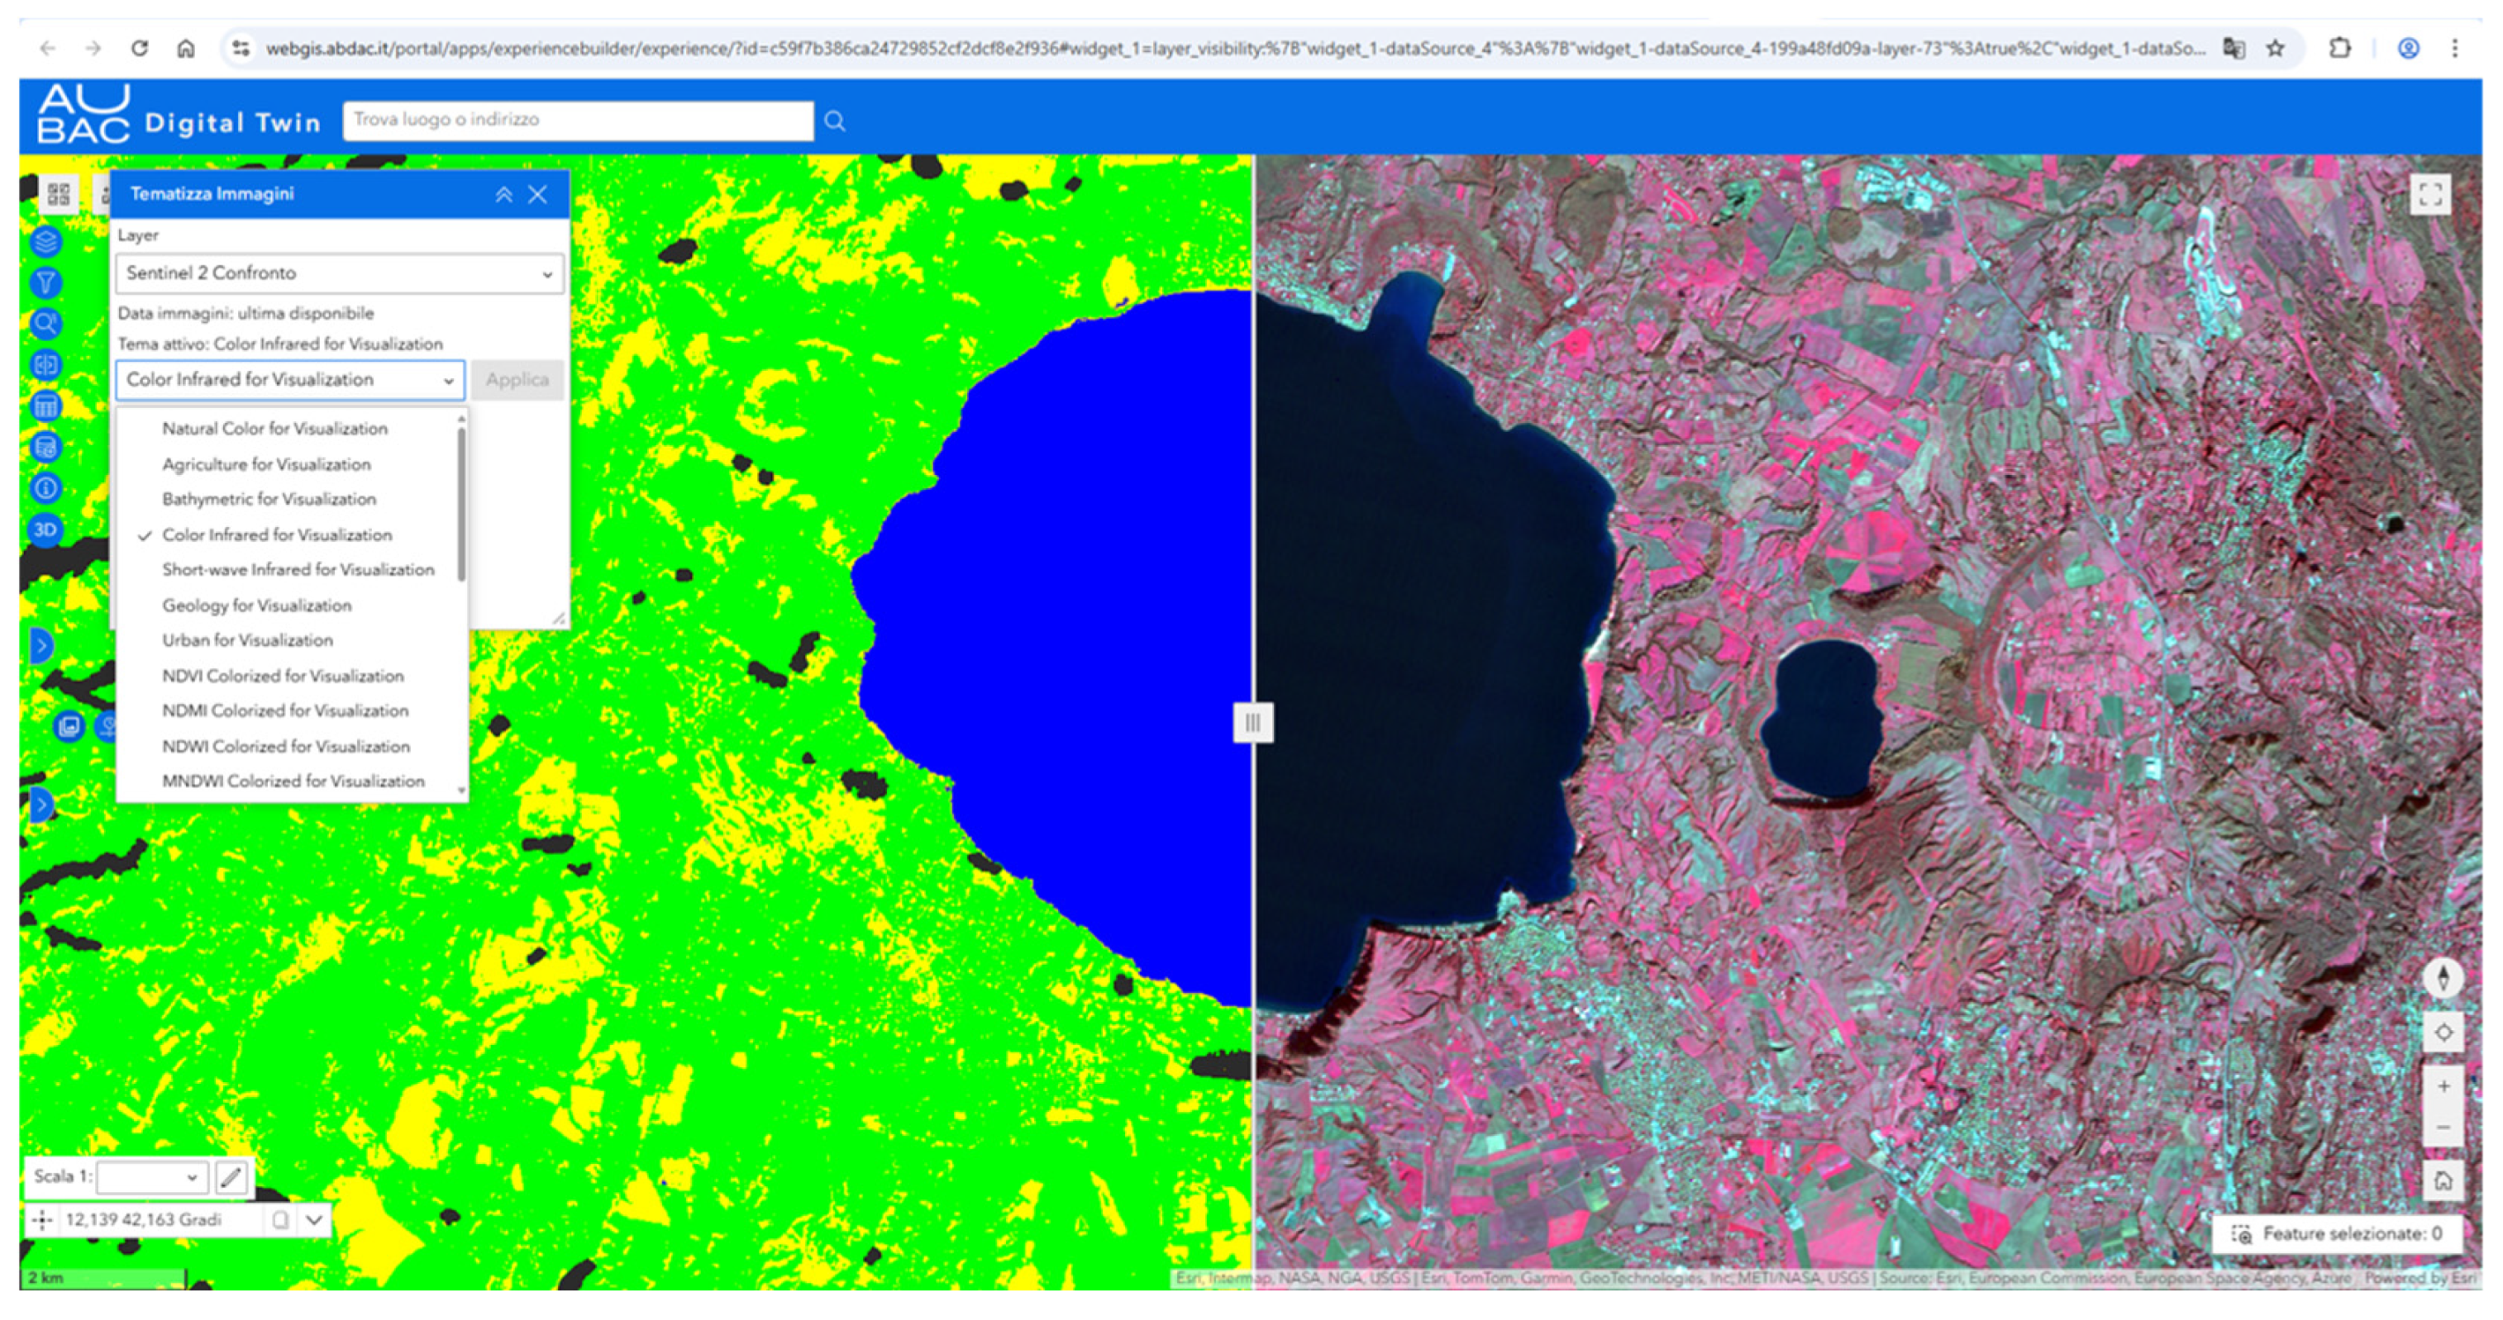This screenshot has height=1320, width=2503.
Task: Close the Tematizza Immagini panel
Action: (x=537, y=194)
